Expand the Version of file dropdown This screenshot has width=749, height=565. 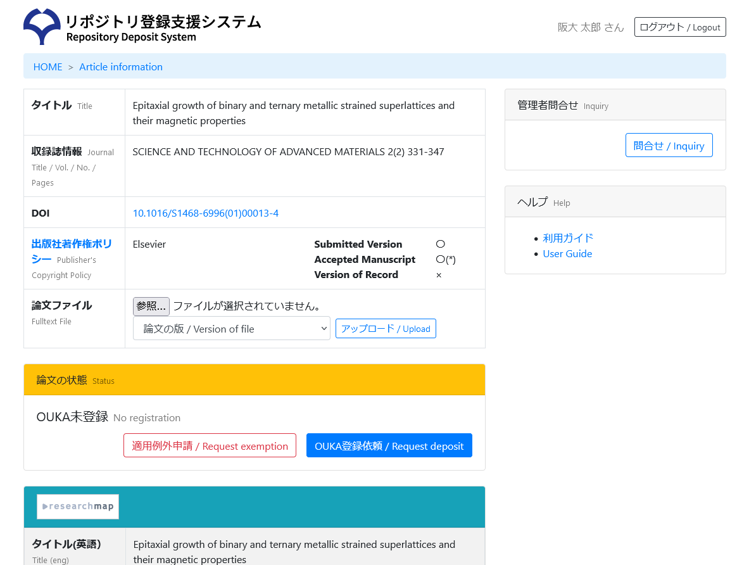(231, 329)
